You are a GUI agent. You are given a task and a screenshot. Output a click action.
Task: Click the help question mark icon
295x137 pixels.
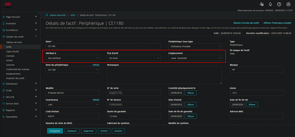click(x=279, y=4)
